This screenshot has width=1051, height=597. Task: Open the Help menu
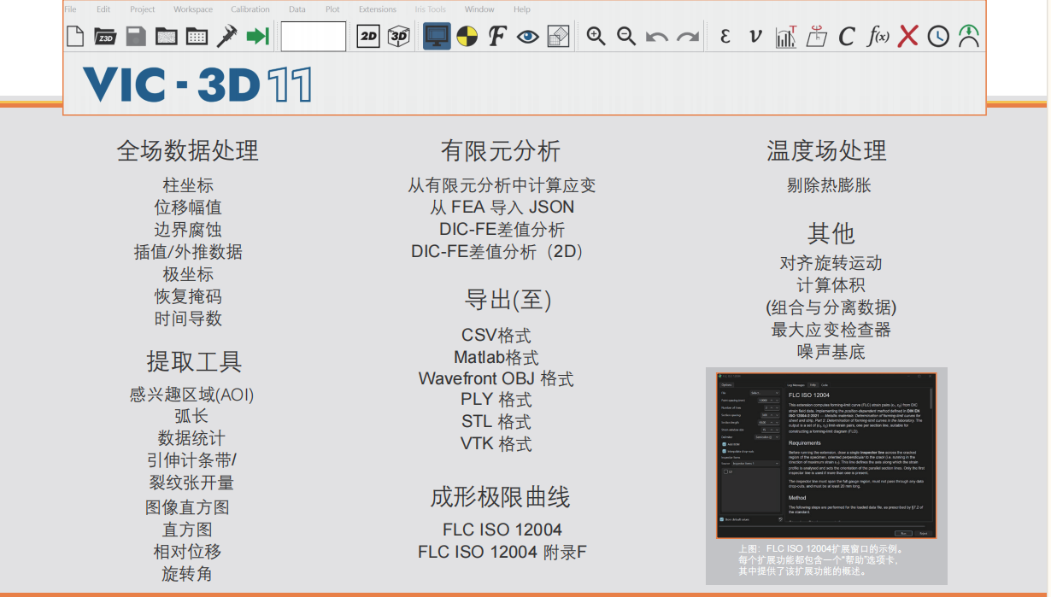pos(522,9)
